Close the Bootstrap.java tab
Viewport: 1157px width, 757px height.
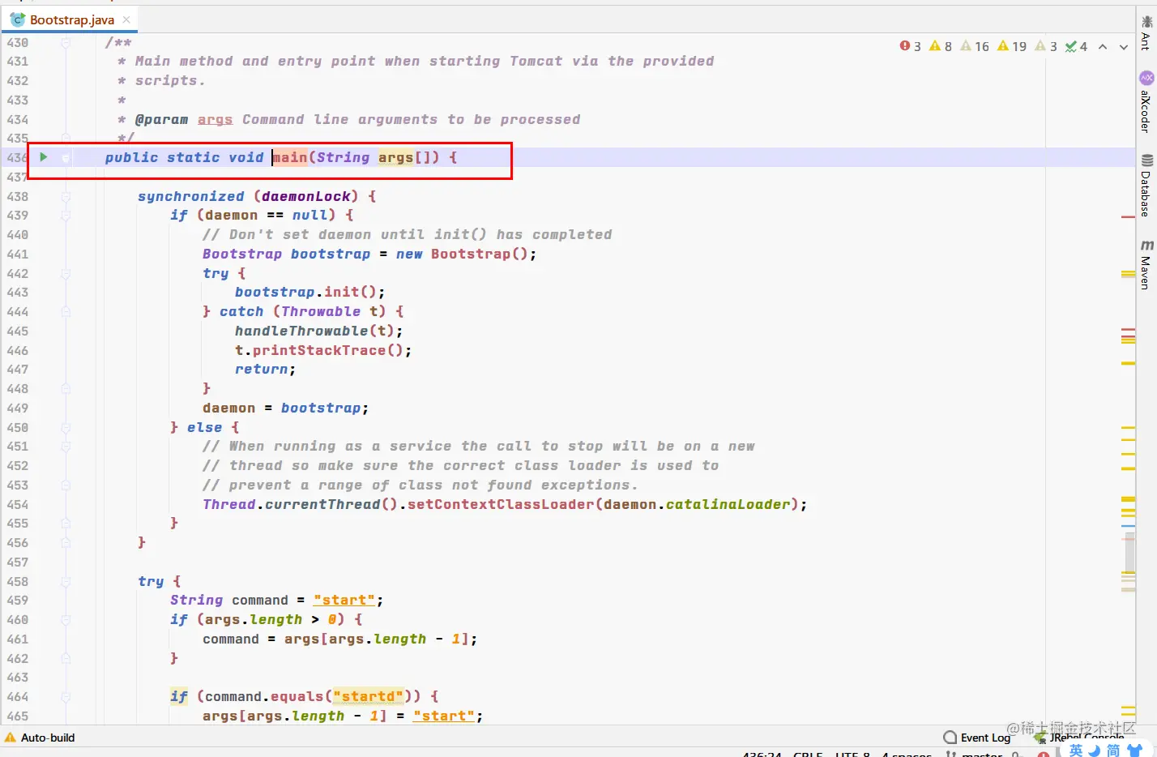click(126, 19)
